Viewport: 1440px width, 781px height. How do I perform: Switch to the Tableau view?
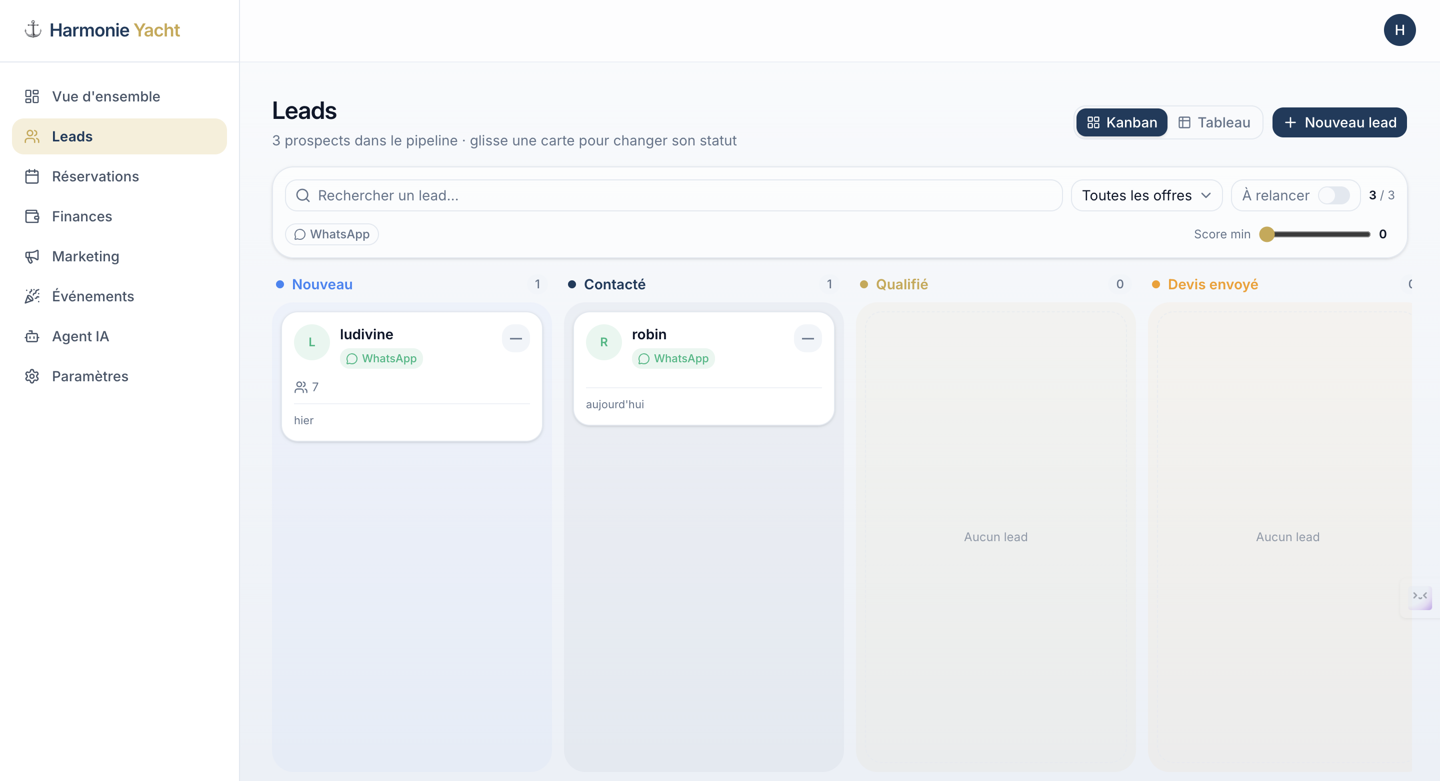[1214, 122]
